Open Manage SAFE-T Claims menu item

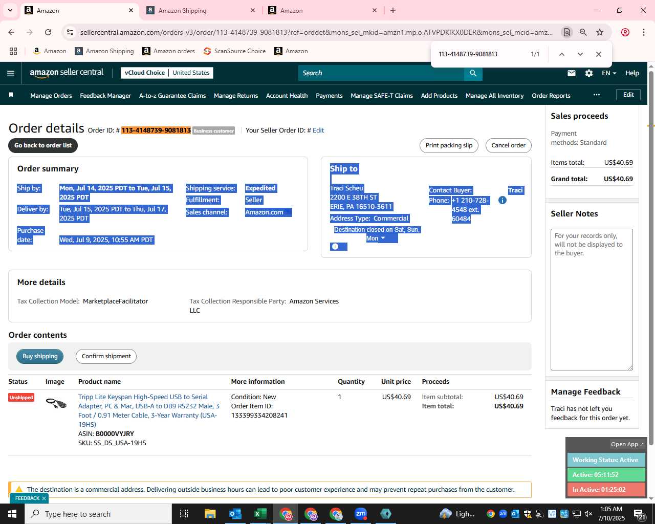382,96
